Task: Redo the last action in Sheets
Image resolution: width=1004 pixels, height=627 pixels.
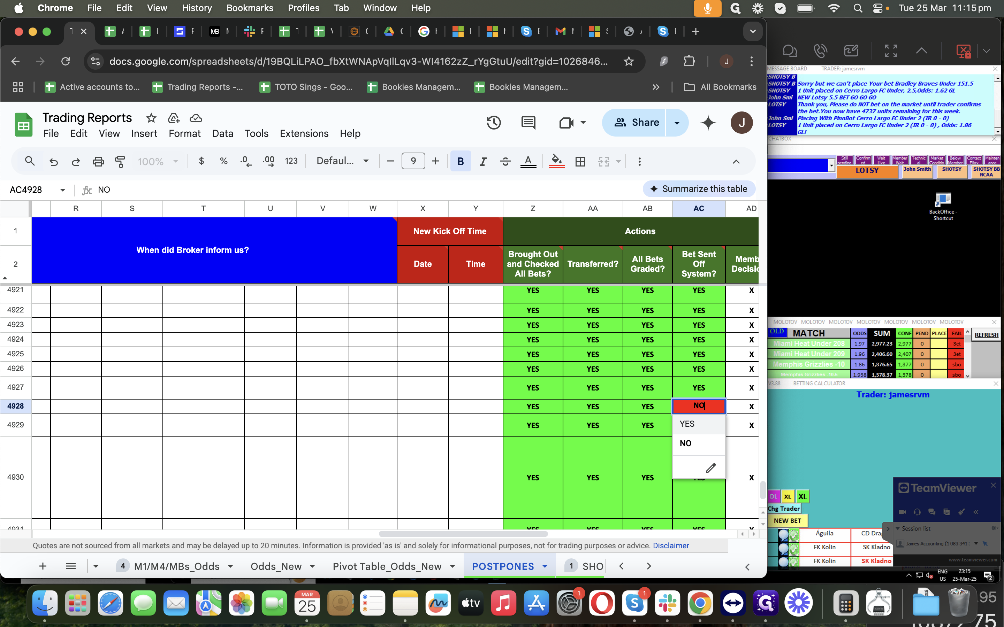Action: pos(76,161)
